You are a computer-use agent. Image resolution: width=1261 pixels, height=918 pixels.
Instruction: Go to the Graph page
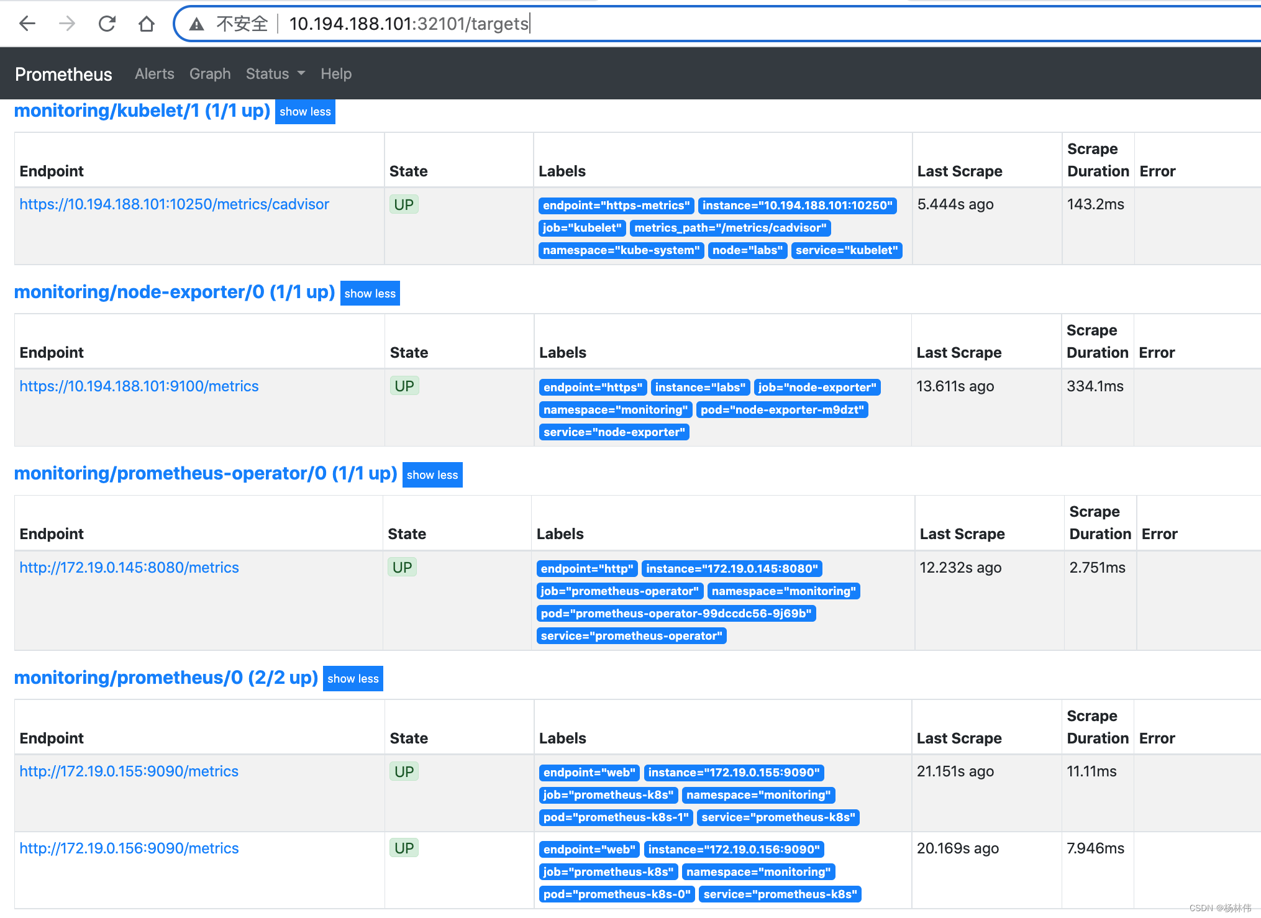210,74
